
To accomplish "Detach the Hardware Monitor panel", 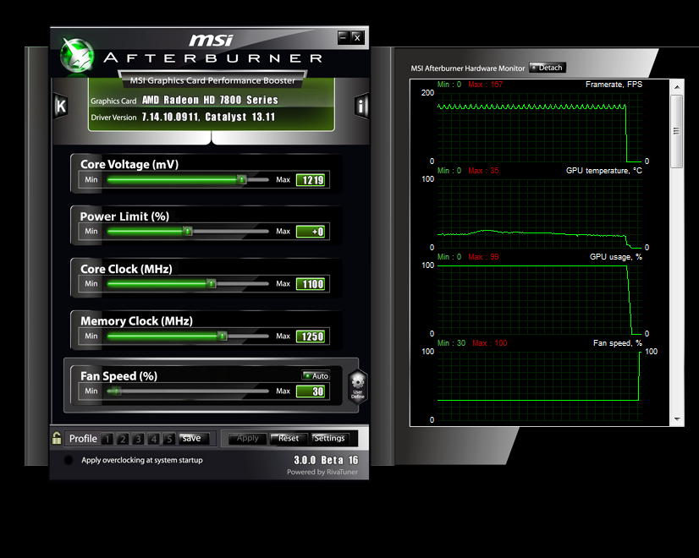I will [548, 68].
